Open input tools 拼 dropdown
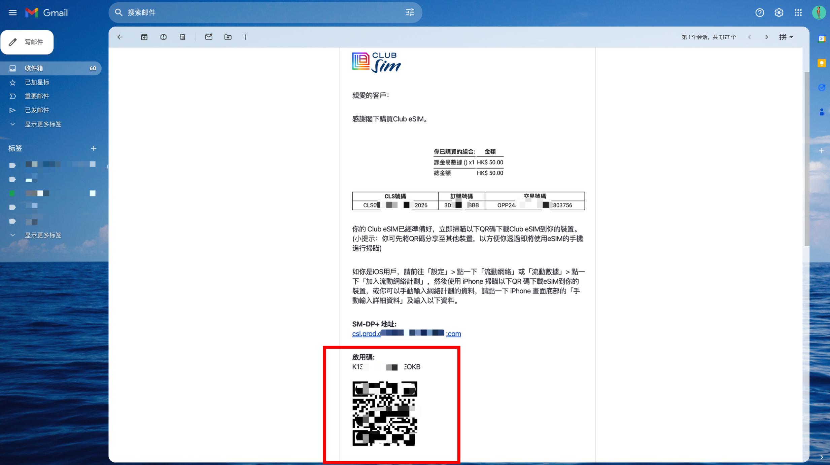 786,37
